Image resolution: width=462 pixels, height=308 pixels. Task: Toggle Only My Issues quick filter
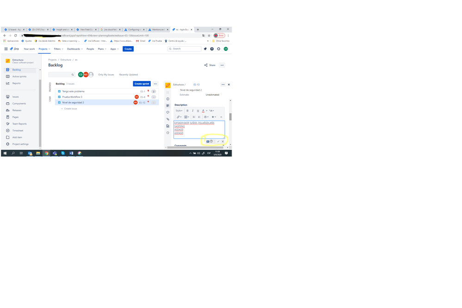[x=106, y=74]
